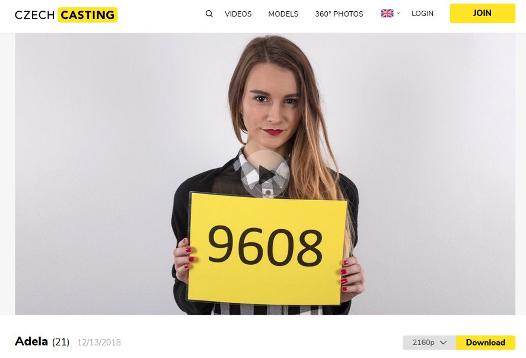Open the Adela model name link
Screen dimensions: 526x358
coord(31,341)
